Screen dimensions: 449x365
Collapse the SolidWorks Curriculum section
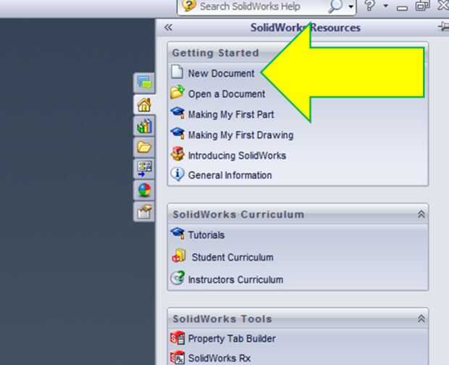pos(421,214)
